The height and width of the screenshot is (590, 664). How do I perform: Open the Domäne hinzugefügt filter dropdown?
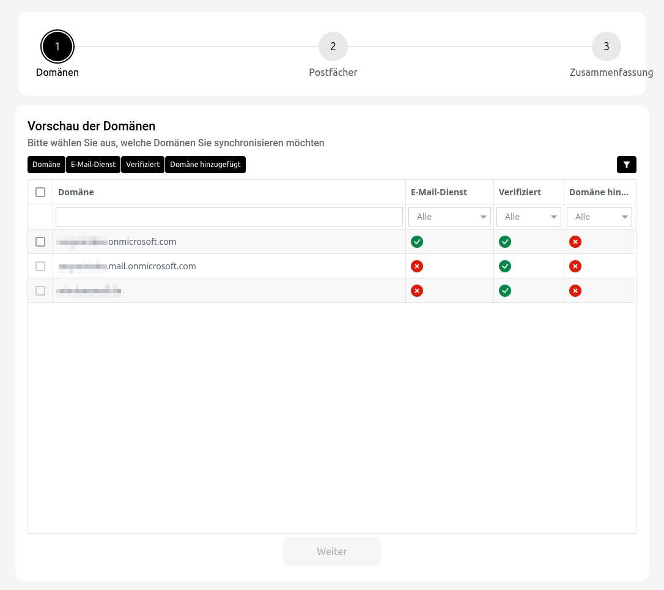599,217
